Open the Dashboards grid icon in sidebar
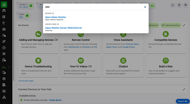 [x=4, y=17]
